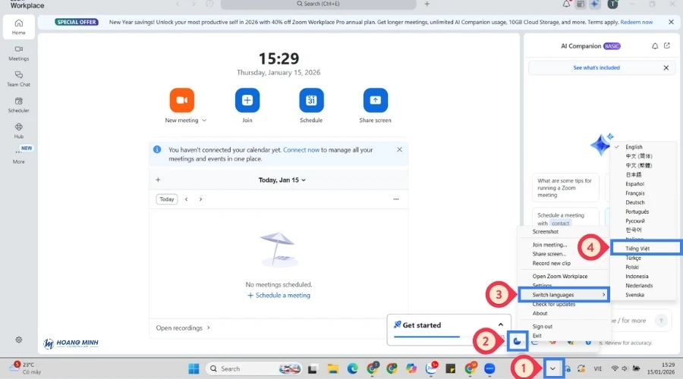
Task: Click the Redeem now link
Action: tap(637, 22)
